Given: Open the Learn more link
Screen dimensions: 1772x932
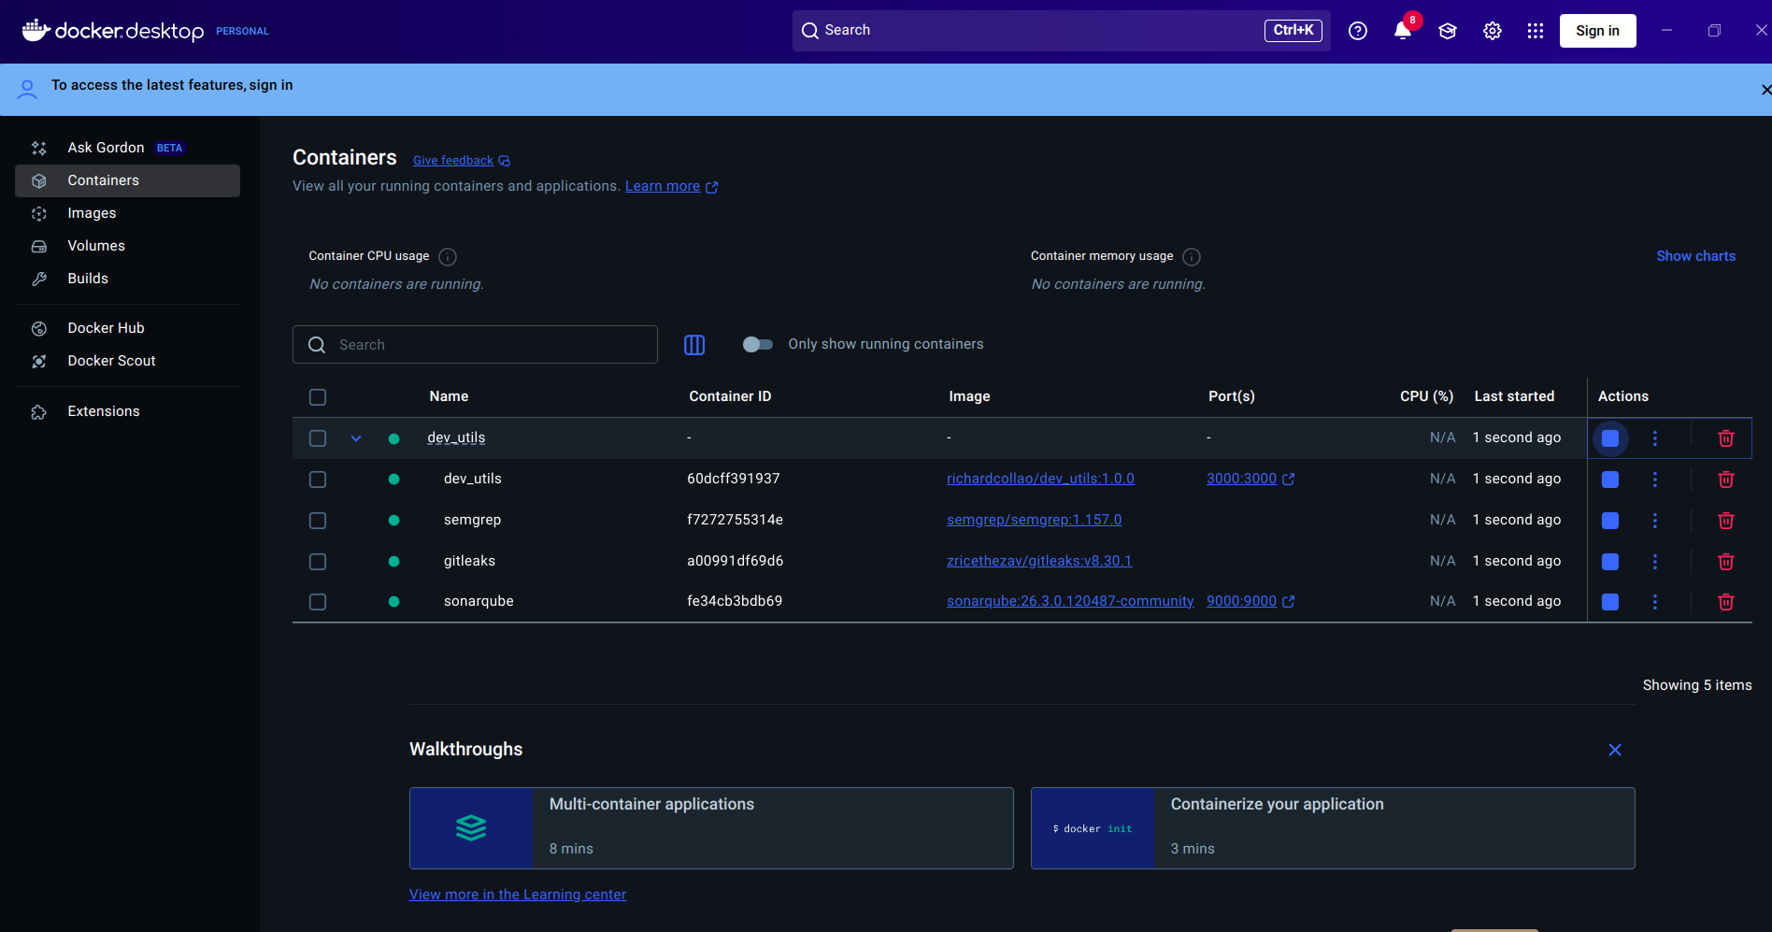Looking at the screenshot, I should (671, 186).
